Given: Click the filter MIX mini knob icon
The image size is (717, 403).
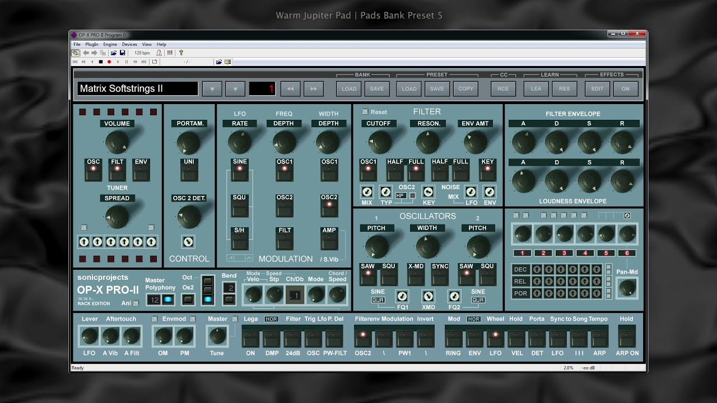Looking at the screenshot, I should click(x=367, y=192).
